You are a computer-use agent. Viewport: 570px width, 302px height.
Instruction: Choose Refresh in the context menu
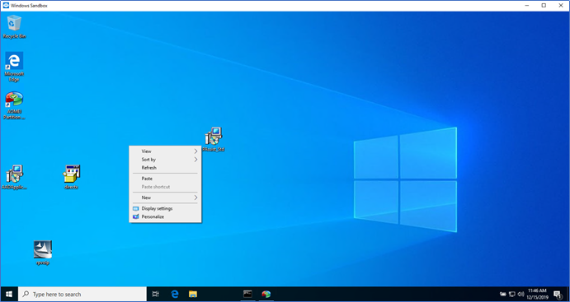pyautogui.click(x=165, y=168)
